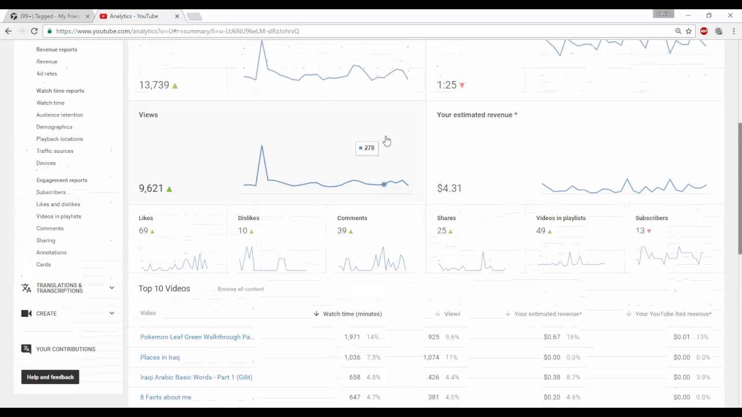Open Playback locations report
The height and width of the screenshot is (417, 742).
pyautogui.click(x=60, y=139)
